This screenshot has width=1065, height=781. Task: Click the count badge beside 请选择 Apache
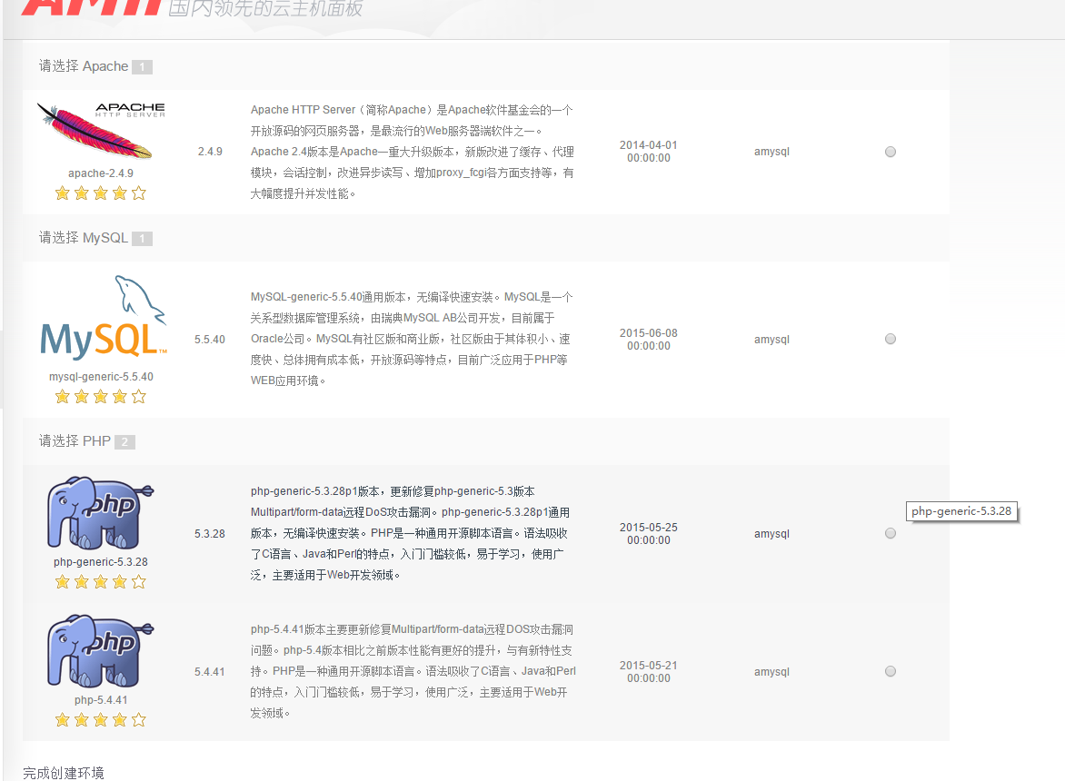142,67
